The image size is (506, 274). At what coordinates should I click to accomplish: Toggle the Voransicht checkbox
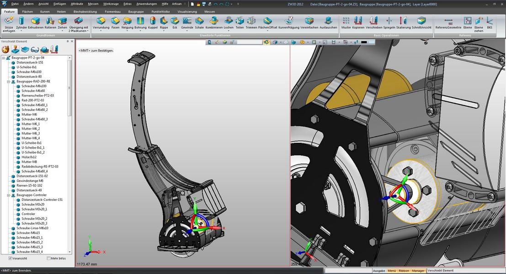coord(11,258)
